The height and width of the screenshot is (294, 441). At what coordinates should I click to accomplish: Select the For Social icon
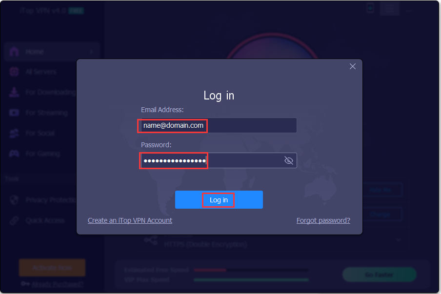pos(14,133)
